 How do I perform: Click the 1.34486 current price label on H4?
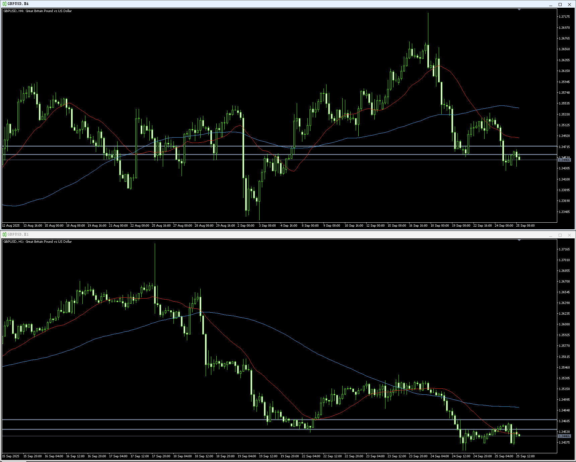pyautogui.click(x=564, y=160)
